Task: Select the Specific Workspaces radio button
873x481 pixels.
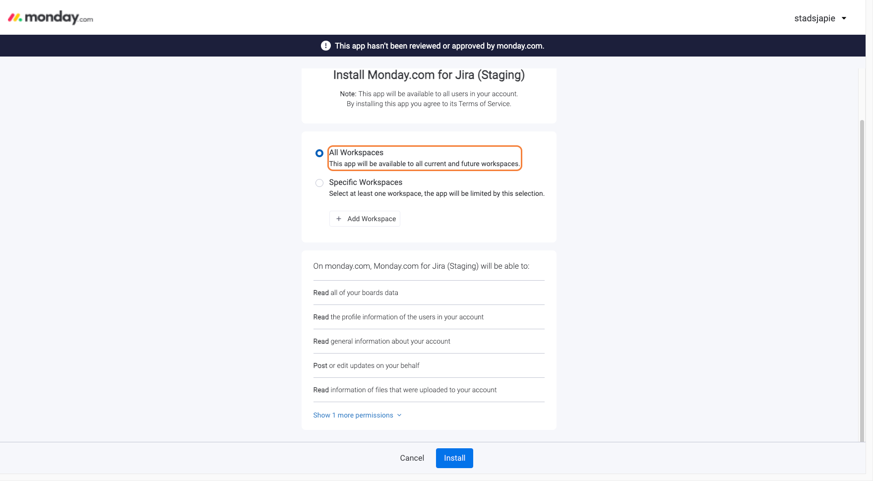Action: tap(319, 183)
